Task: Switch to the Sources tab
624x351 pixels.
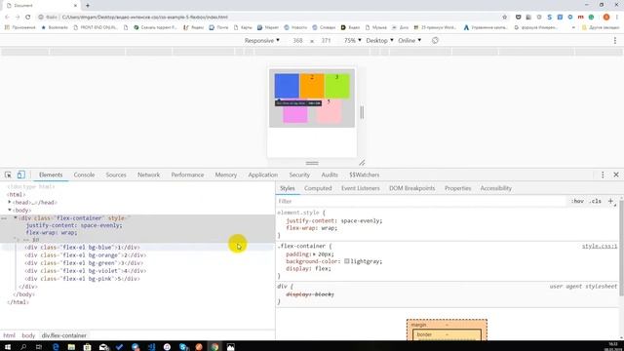Action: tap(116, 175)
